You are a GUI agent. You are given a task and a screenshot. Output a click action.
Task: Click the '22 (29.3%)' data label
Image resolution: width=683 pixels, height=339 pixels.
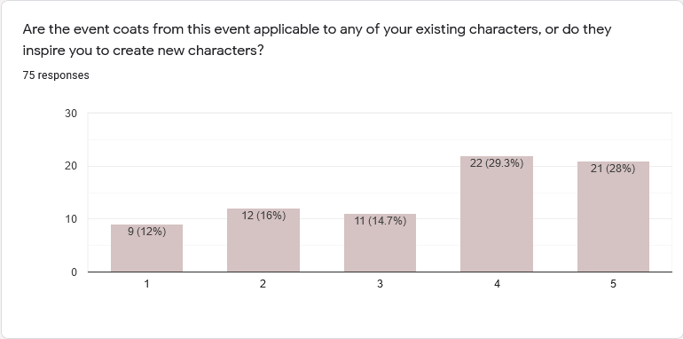pyautogui.click(x=497, y=163)
